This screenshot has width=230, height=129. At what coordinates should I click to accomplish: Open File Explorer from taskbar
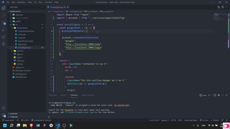pos(25,125)
